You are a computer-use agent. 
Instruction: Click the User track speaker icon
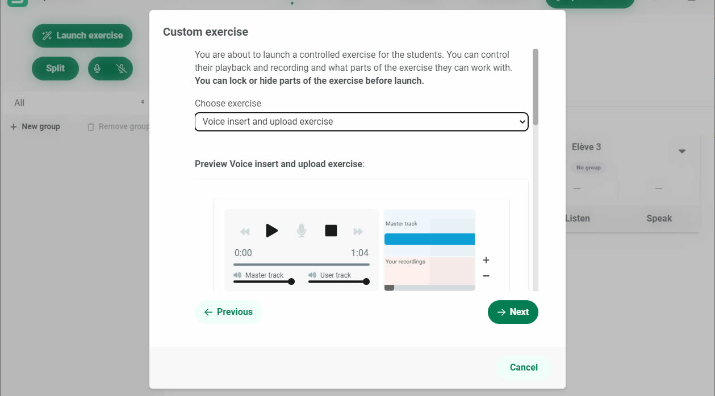tap(312, 275)
